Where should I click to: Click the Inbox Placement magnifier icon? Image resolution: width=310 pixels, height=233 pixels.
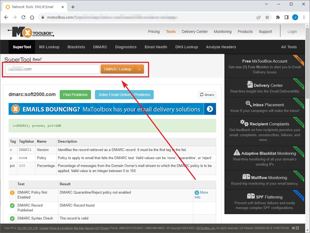249,104
